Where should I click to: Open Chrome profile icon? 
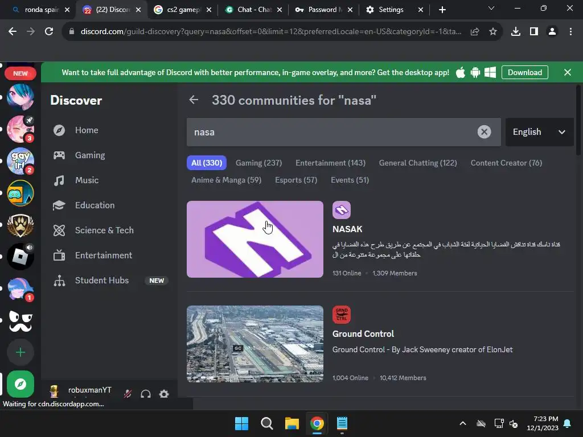point(552,32)
